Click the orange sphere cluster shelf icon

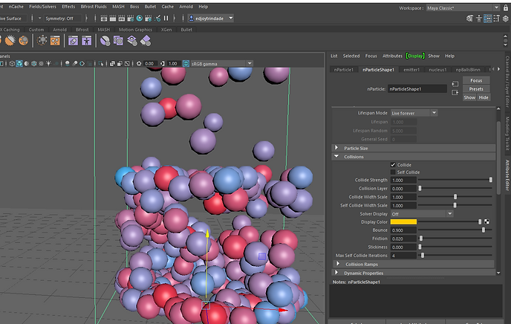tap(24, 41)
